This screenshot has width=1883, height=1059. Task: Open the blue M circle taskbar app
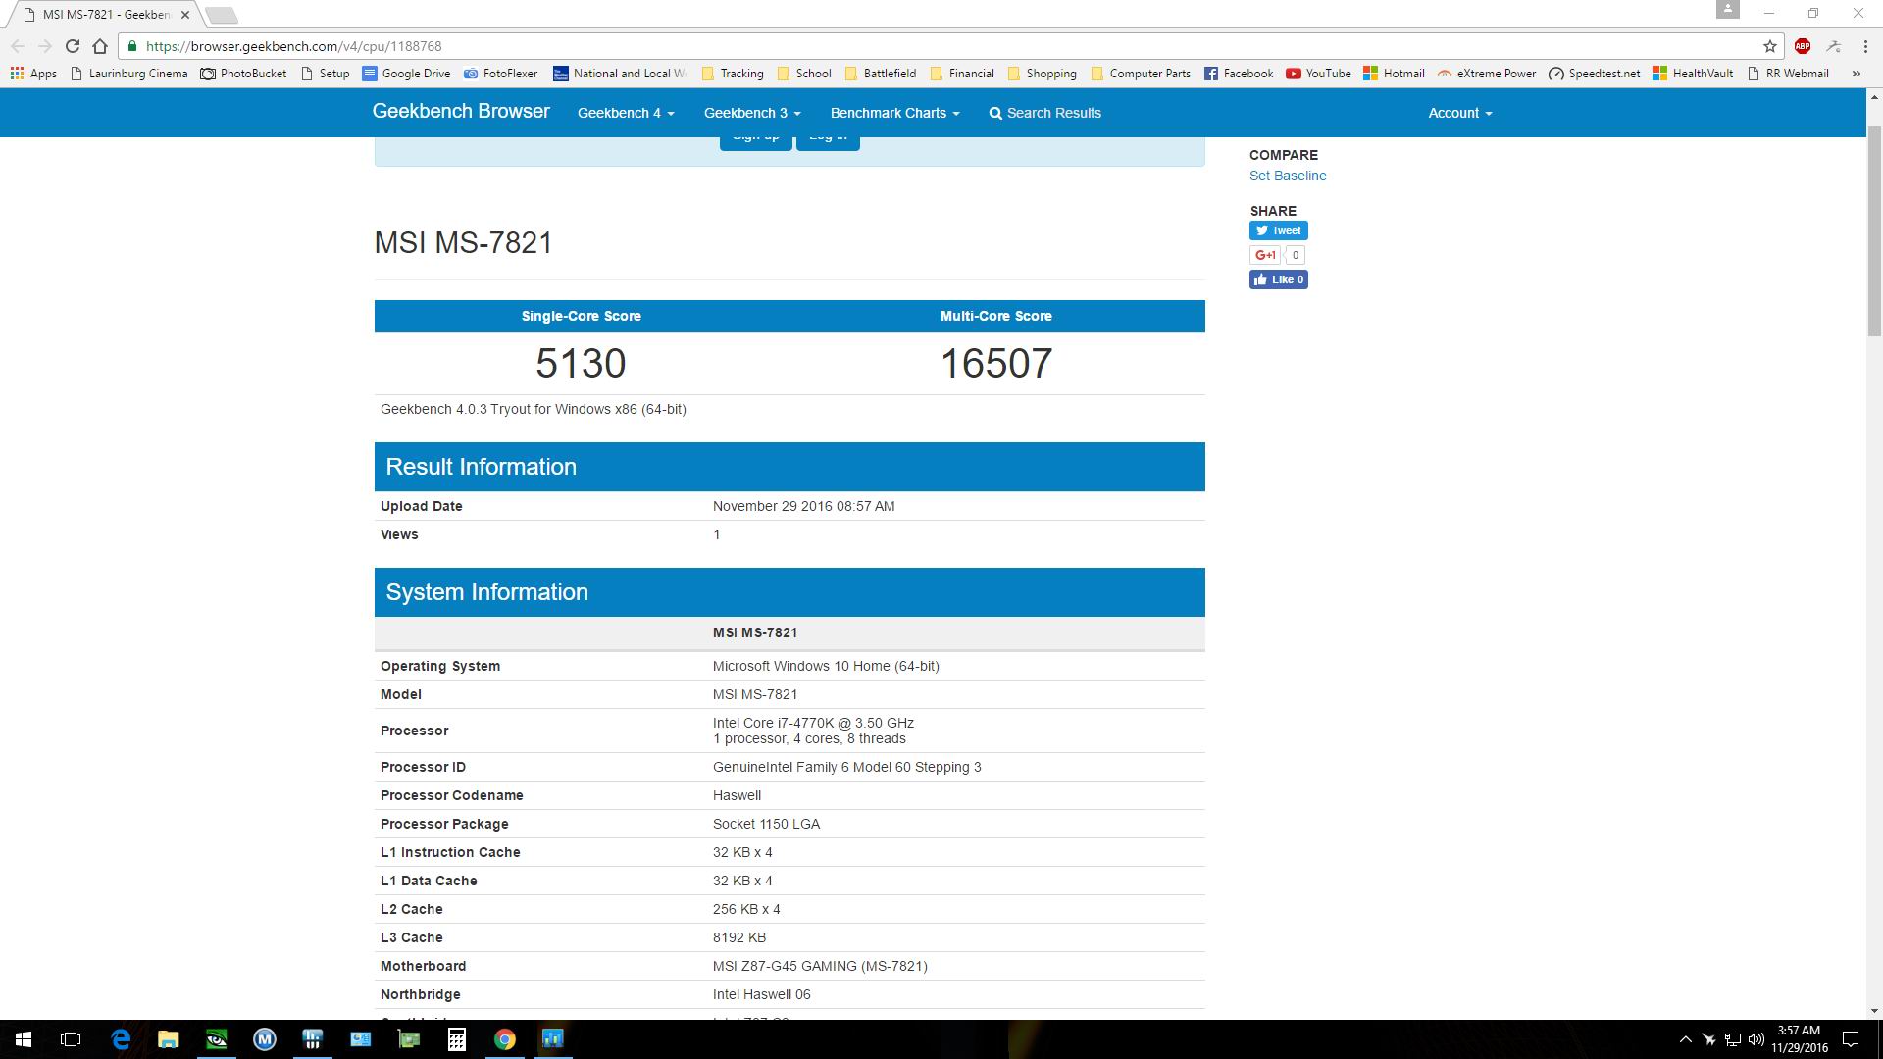[x=265, y=1039]
